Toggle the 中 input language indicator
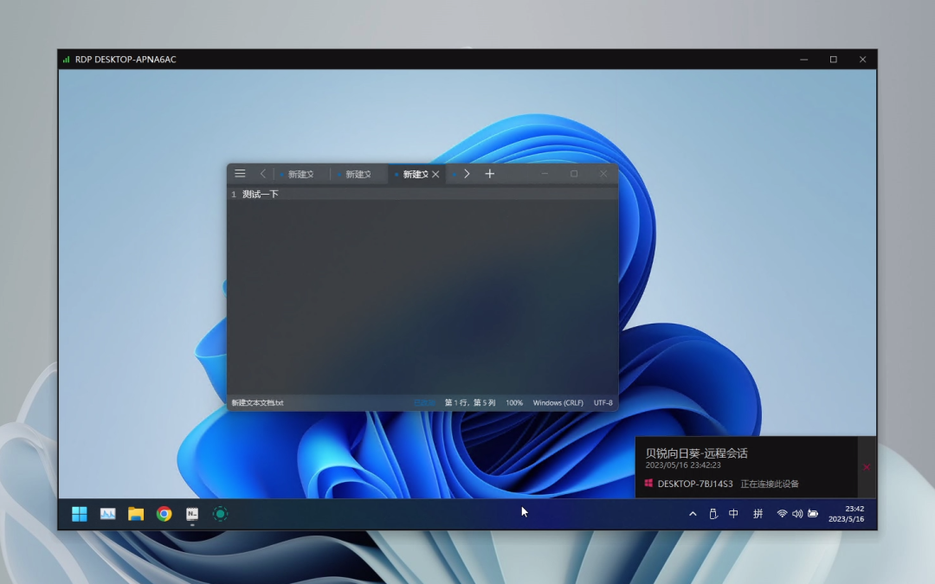This screenshot has width=935, height=584. point(733,514)
